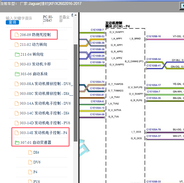Click connector label C1E105B-16
The height and width of the screenshot is (183, 184).
tap(153, 36)
